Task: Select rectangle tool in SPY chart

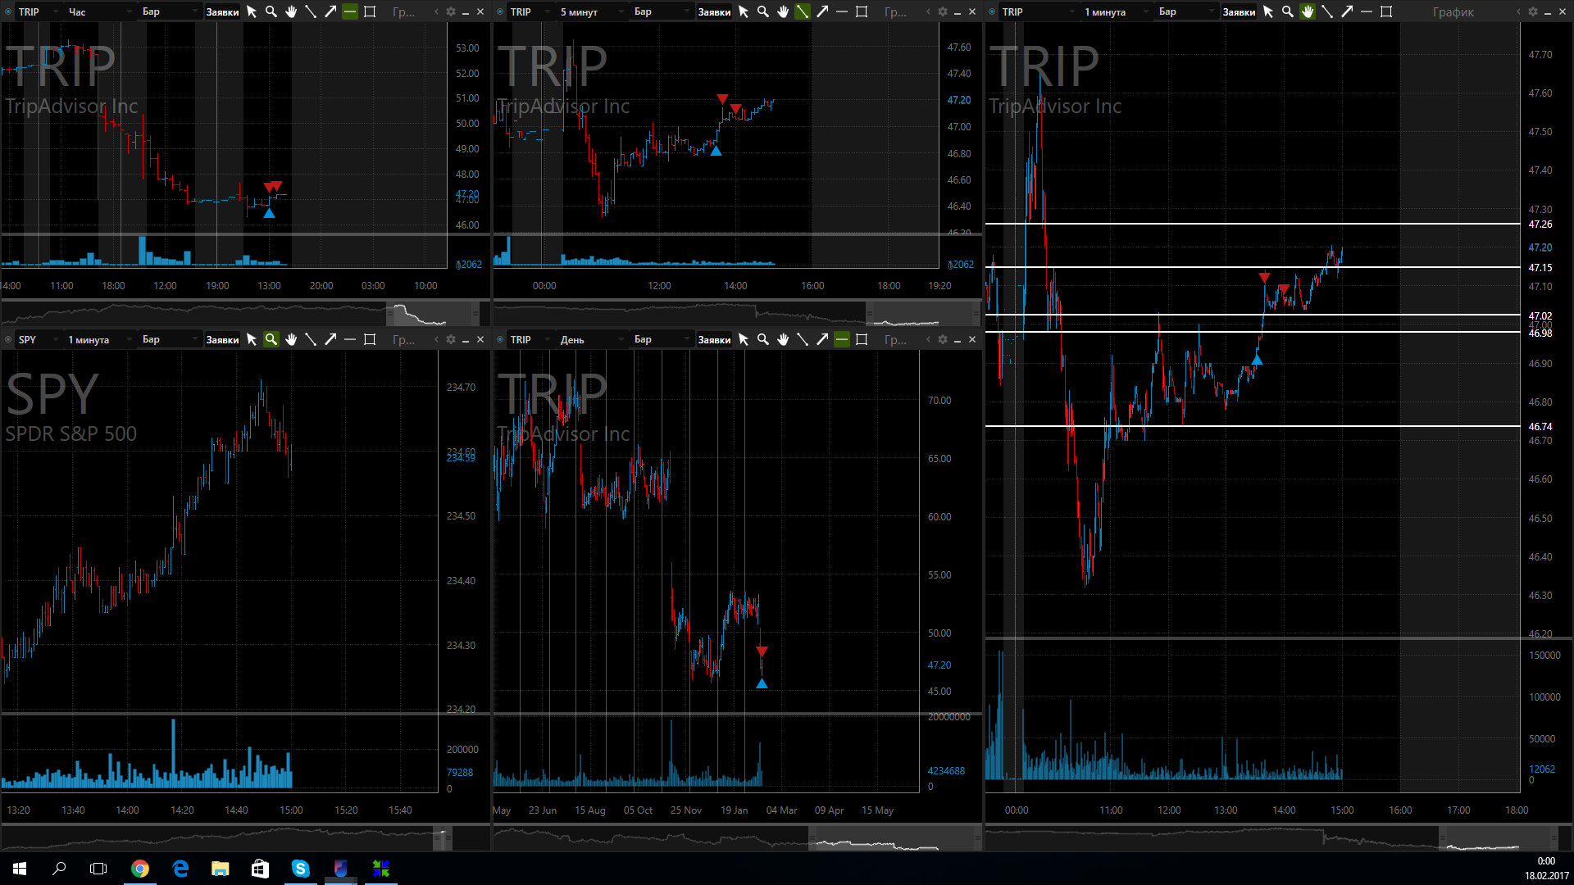Action: coord(370,339)
